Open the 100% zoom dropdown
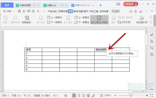156x98 pixels. pos(108,95)
